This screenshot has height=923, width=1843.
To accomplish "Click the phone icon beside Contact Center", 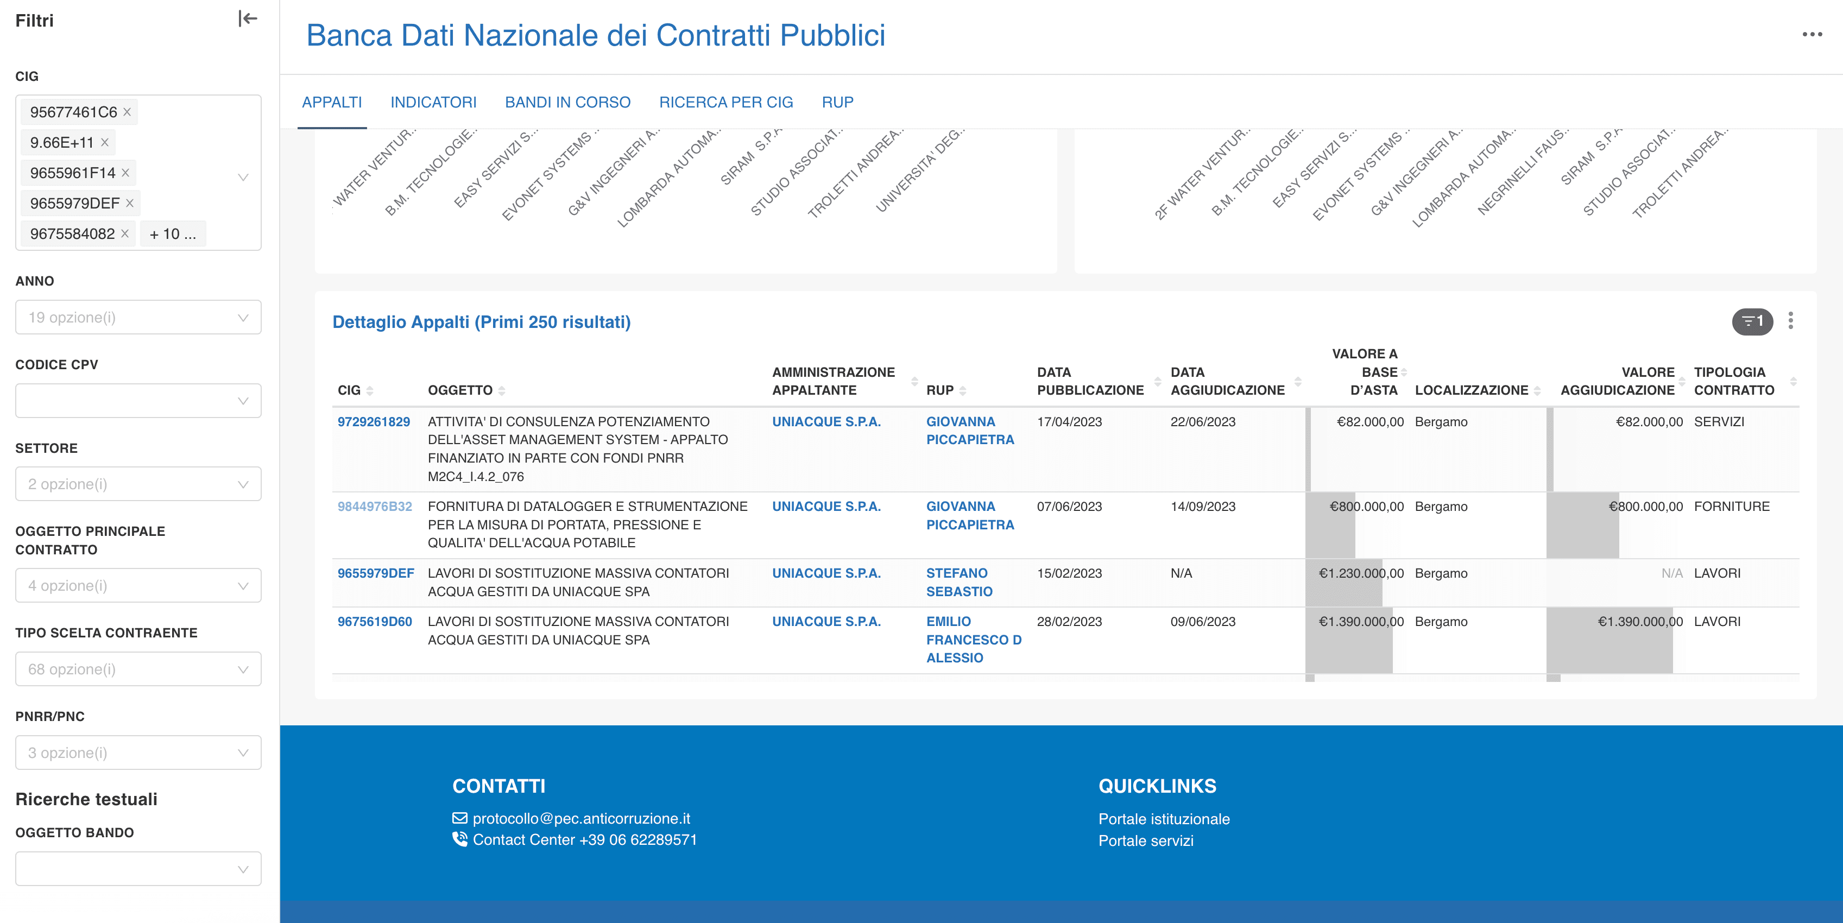I will pyautogui.click(x=460, y=838).
